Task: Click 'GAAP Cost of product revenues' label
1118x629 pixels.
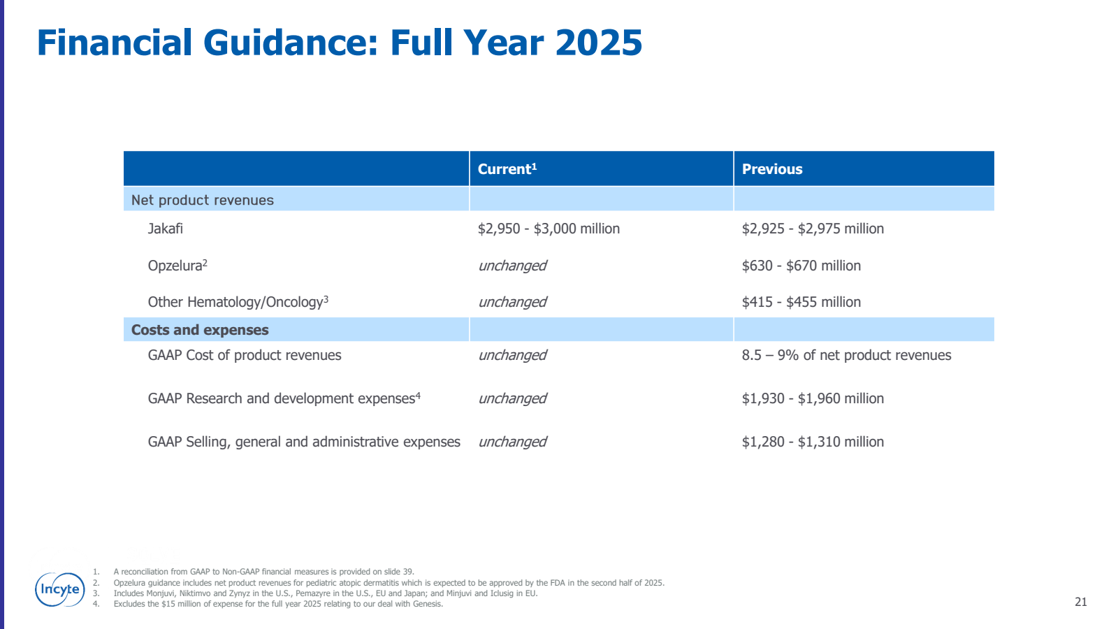Action: pyautogui.click(x=245, y=355)
